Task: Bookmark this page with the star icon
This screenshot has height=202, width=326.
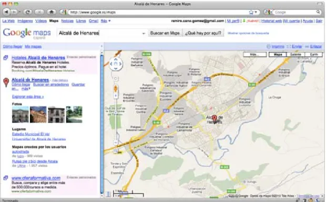Action: tap(251, 12)
